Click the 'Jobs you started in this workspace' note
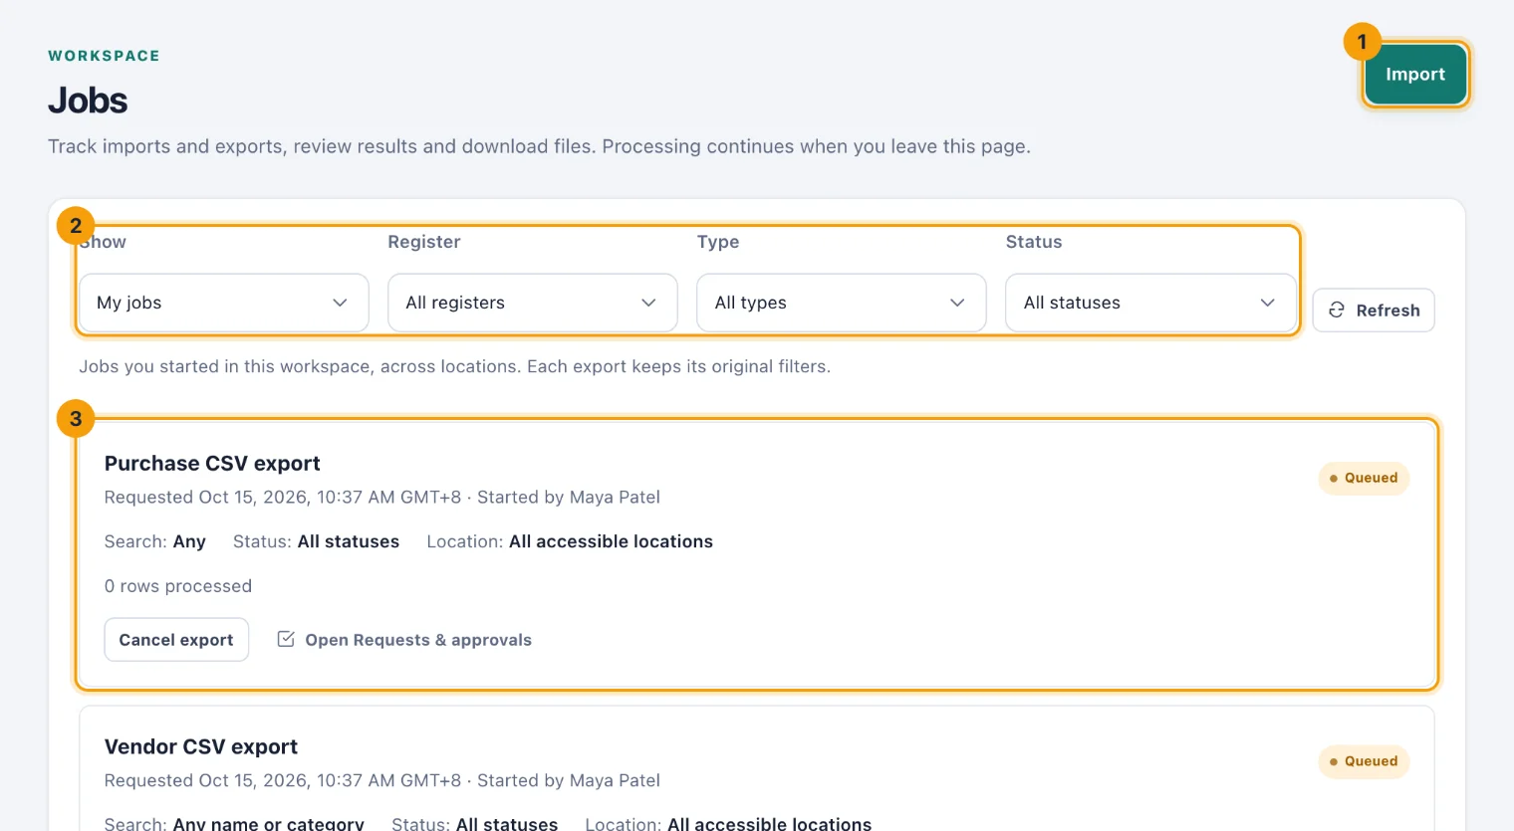Viewport: 1514px width, 831px height. coord(455,366)
